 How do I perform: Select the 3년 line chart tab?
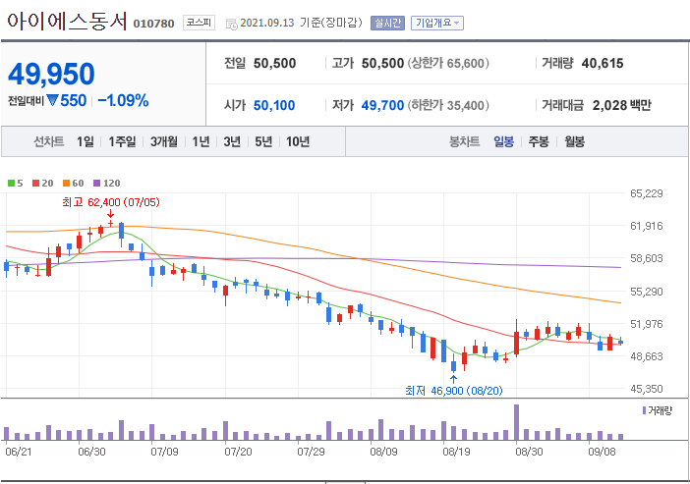point(232,141)
